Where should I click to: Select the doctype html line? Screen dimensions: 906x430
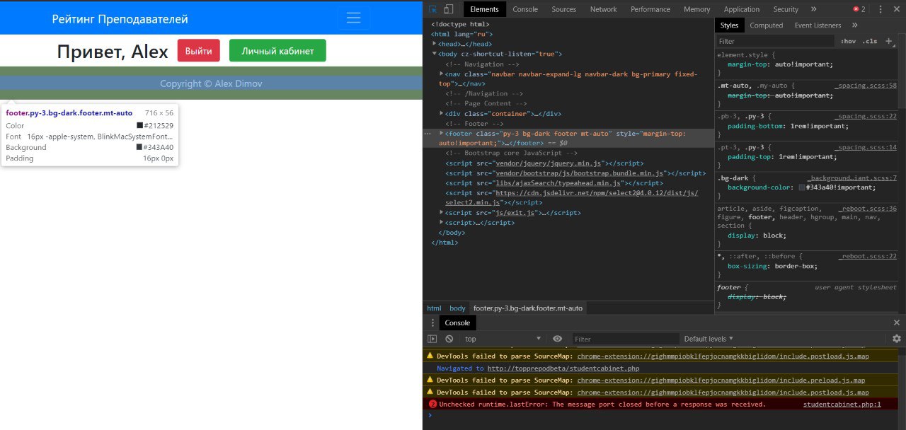tap(460, 24)
